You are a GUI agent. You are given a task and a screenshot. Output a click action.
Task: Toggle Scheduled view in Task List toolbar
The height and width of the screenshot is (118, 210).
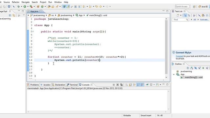(x=189, y=15)
